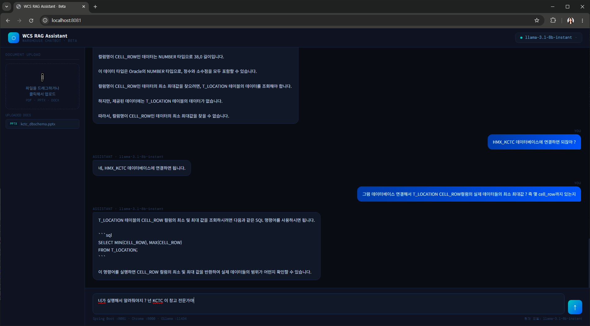The image size is (590, 326).
Task: Click the 'DOCUMENT UPLOAD' sidebar heading
Action: coord(23,55)
